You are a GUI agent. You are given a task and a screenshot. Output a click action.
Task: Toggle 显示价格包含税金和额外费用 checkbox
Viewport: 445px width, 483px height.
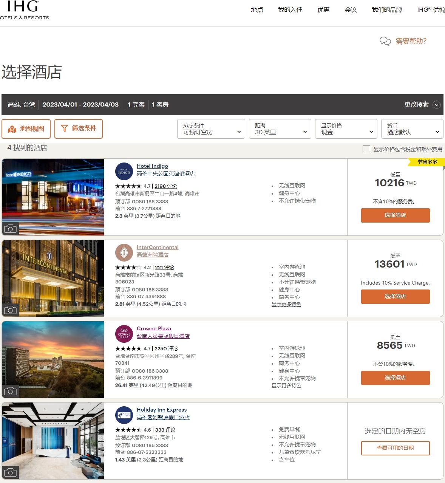point(366,149)
